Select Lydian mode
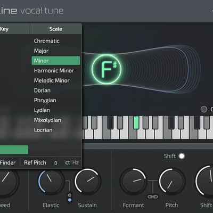The height and width of the screenshot is (213, 213). (x=42, y=110)
